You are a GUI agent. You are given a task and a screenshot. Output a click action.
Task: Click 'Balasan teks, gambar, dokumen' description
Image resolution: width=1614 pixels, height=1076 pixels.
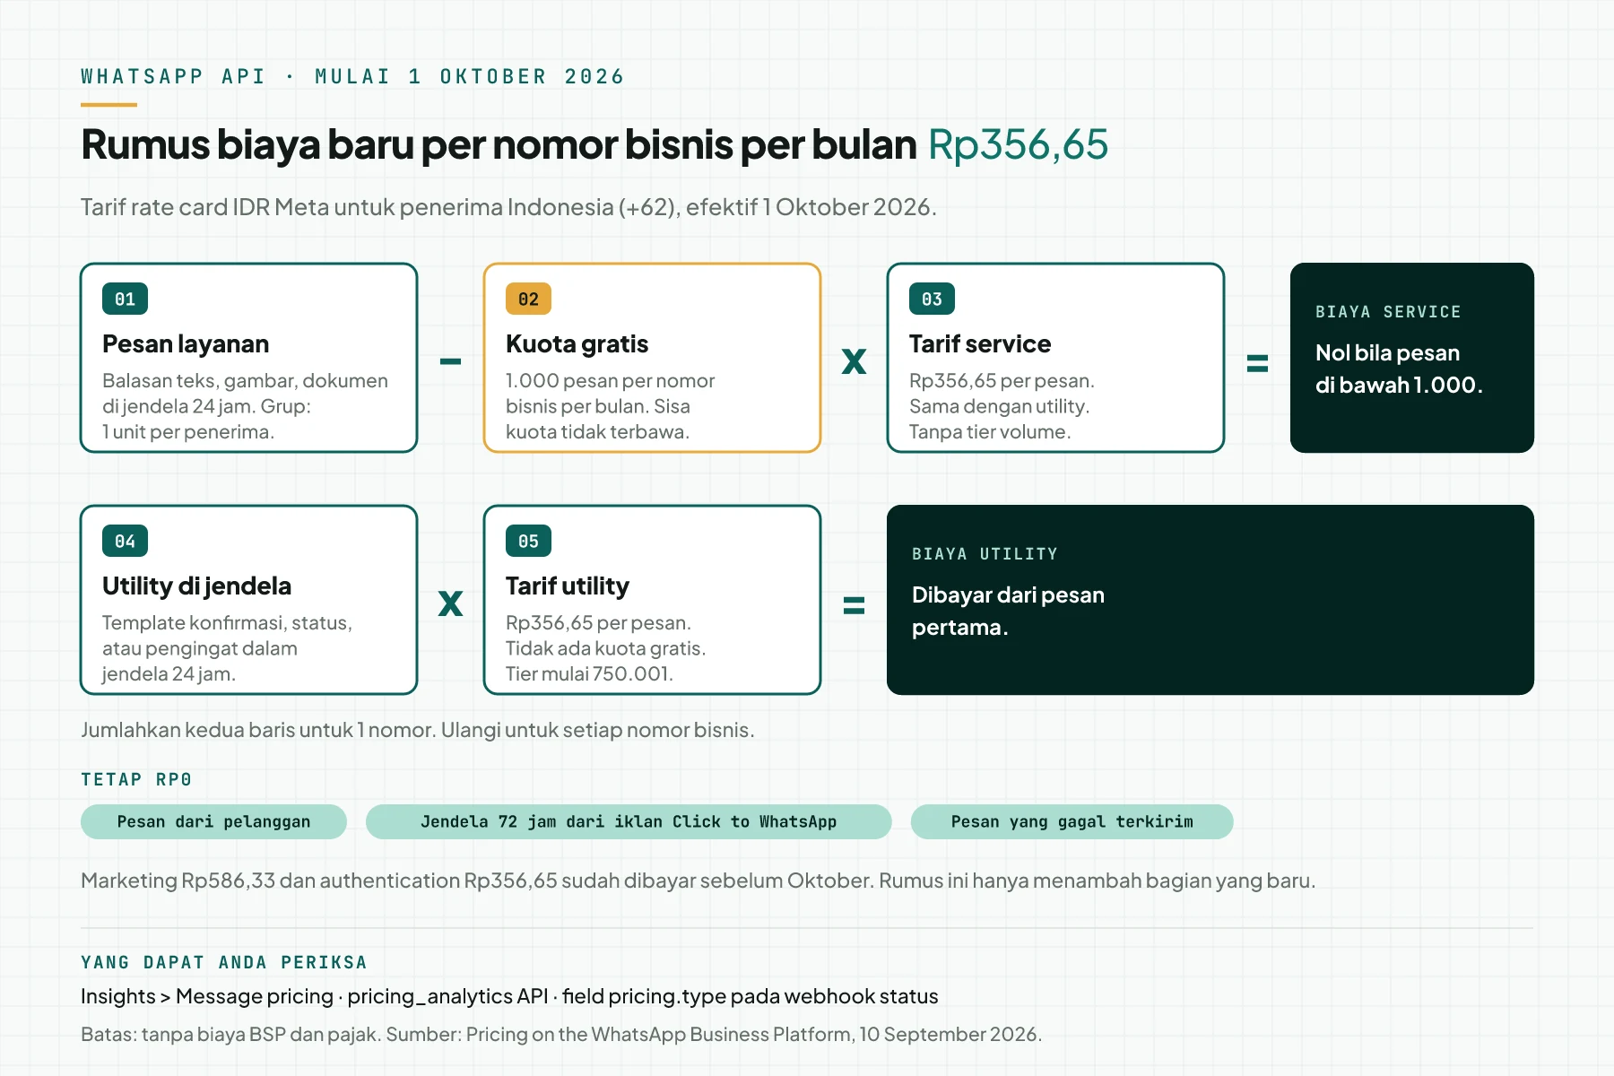point(245,405)
